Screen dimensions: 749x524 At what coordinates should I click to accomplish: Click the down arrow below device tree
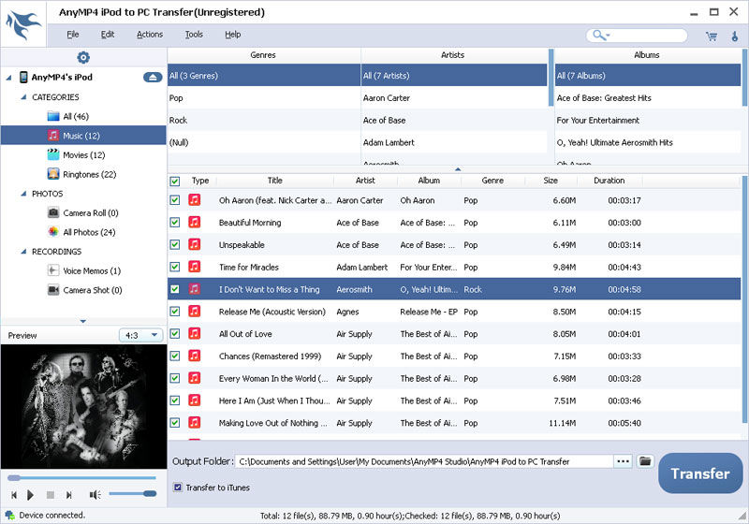pyautogui.click(x=83, y=321)
